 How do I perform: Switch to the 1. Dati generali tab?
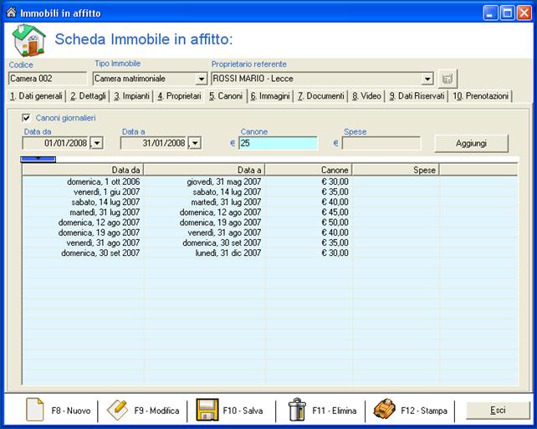tap(36, 96)
